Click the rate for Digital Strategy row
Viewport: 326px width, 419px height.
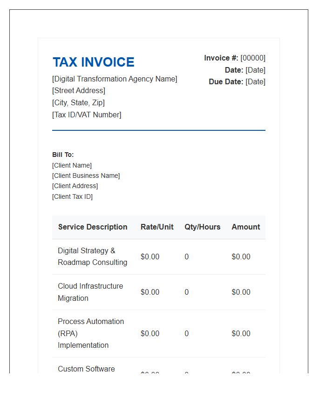pos(150,257)
